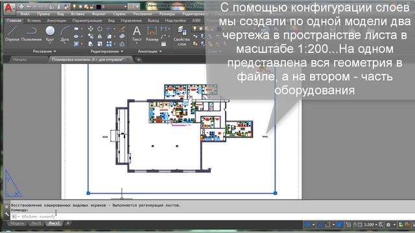Open a new drawing tab with plus
The image size is (415, 233).
coord(138,60)
